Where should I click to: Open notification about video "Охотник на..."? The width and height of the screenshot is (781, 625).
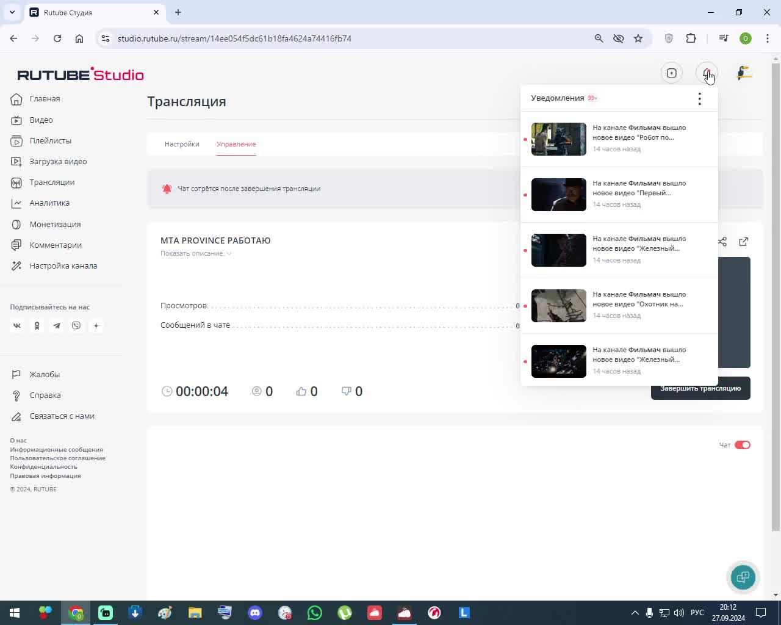coord(619,306)
